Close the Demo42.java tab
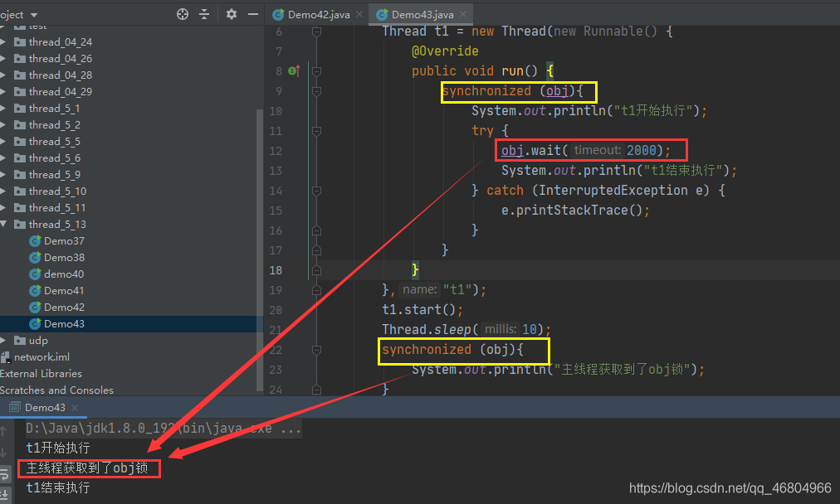This screenshot has width=840, height=504. pos(359,14)
